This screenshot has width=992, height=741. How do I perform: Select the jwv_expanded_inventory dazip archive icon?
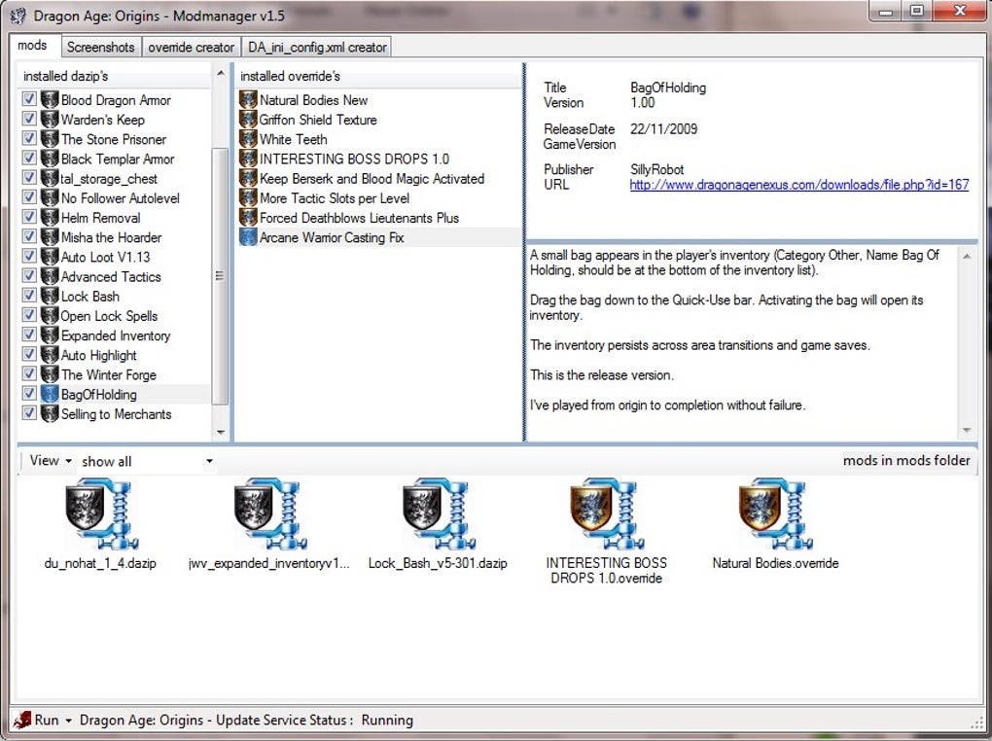(x=269, y=513)
